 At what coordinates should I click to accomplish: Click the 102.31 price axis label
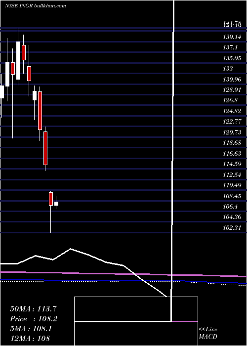coord(232,227)
